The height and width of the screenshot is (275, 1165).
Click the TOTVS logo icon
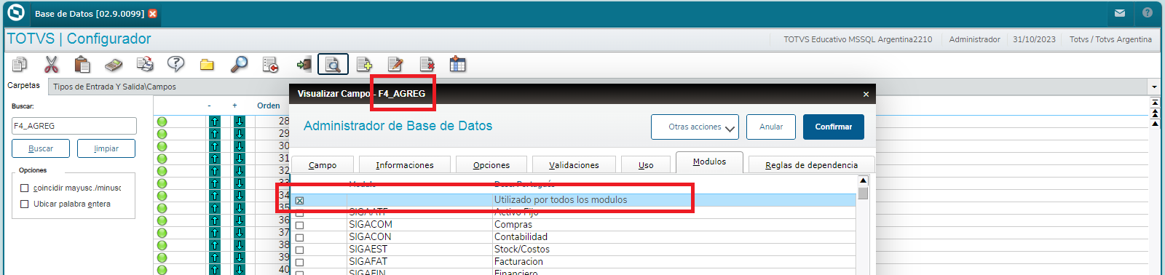coord(15,13)
